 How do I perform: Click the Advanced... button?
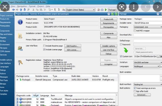[142, 95]
